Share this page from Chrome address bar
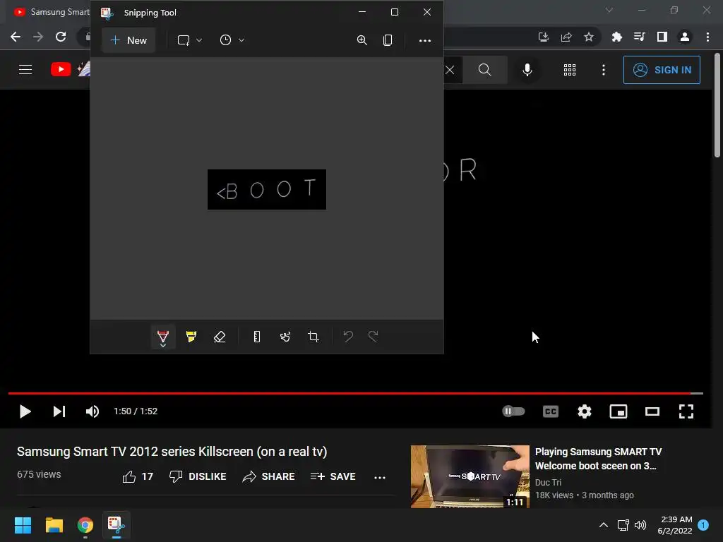This screenshot has height=542, width=723. [x=566, y=37]
